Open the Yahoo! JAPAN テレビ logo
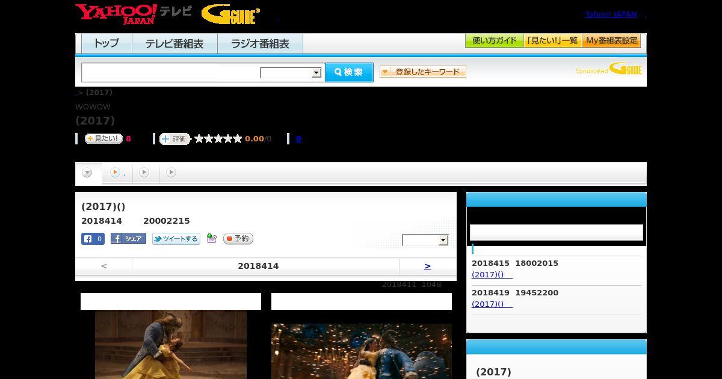722x379 pixels. 133,14
